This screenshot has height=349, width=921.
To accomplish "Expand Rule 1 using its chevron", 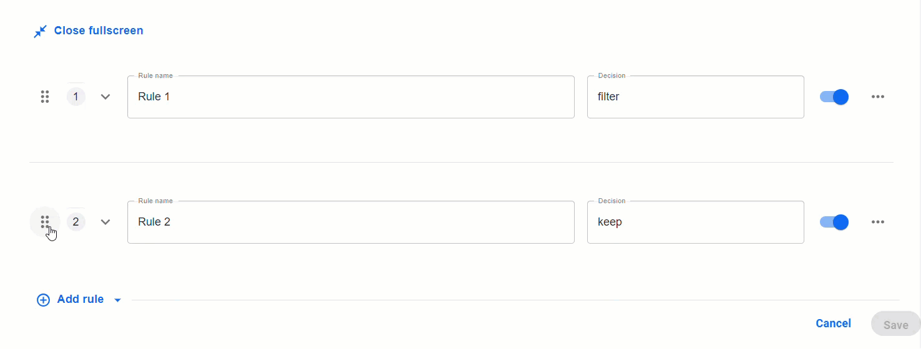I will [x=105, y=97].
